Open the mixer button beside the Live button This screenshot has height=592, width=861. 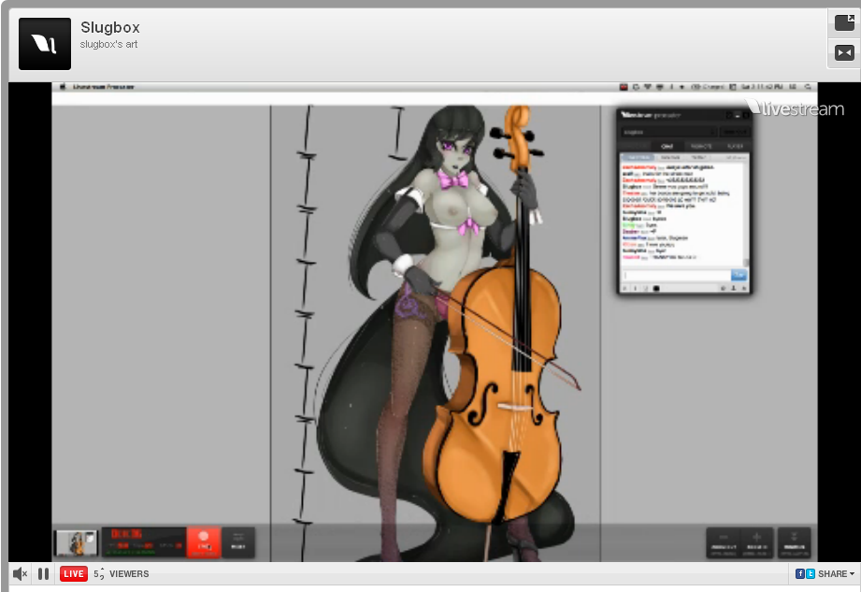tap(238, 542)
